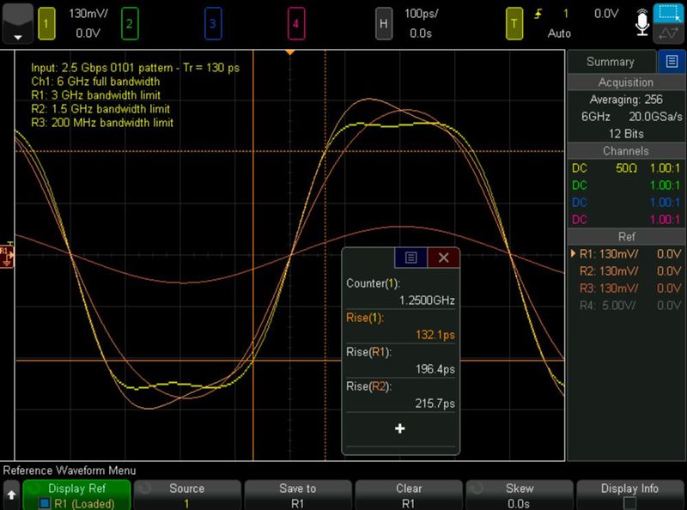Image resolution: width=687 pixels, height=510 pixels.
Task: Open the main menu dropdown arrow at top-left
Action: click(17, 24)
